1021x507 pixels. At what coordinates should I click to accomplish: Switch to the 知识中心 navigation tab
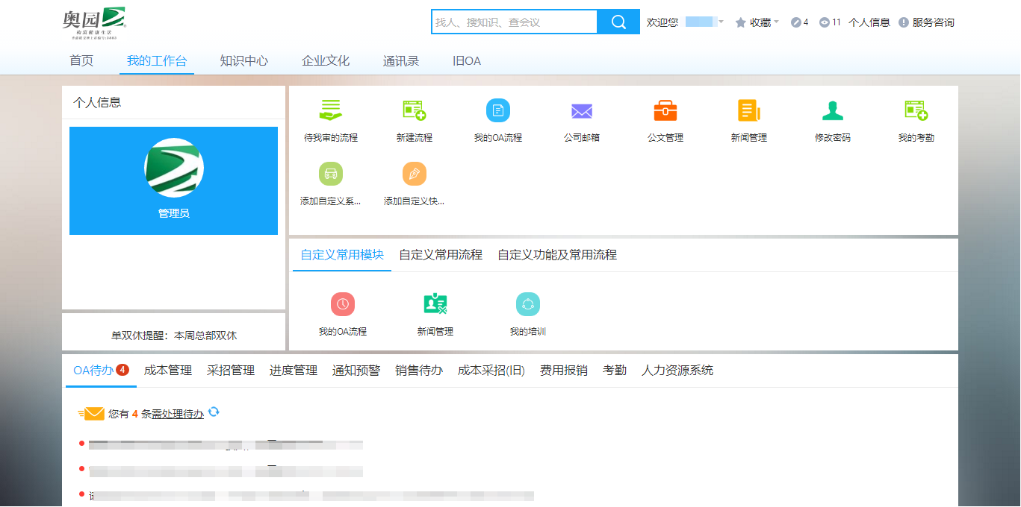[x=243, y=60]
